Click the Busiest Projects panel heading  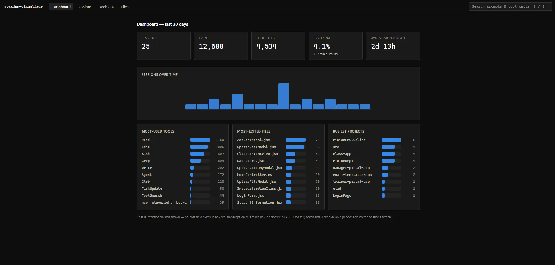pyautogui.click(x=348, y=131)
